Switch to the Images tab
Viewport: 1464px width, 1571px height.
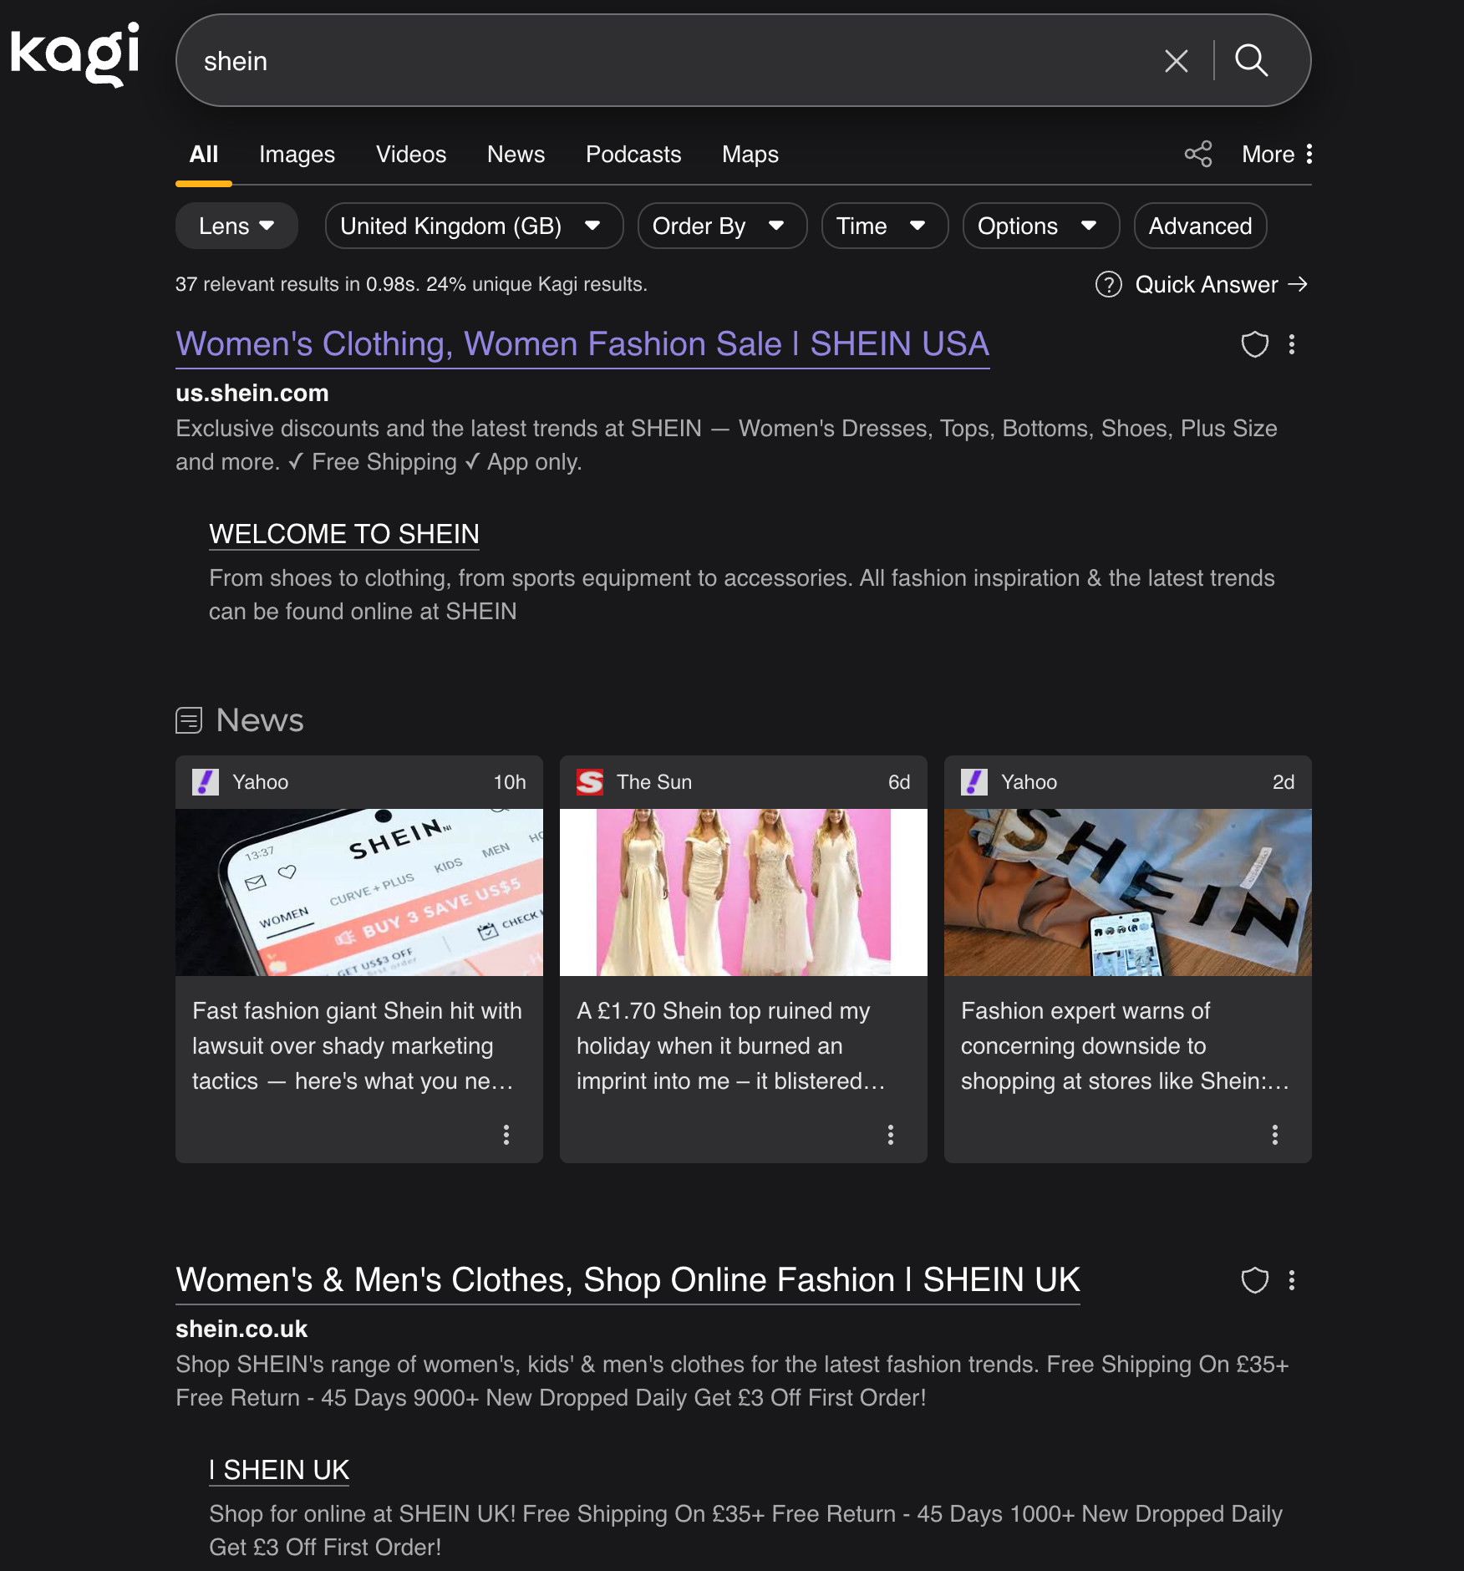coord(297,155)
